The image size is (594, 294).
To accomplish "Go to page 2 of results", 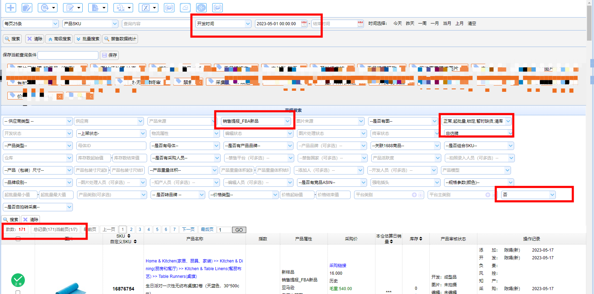I will tap(131, 230).
